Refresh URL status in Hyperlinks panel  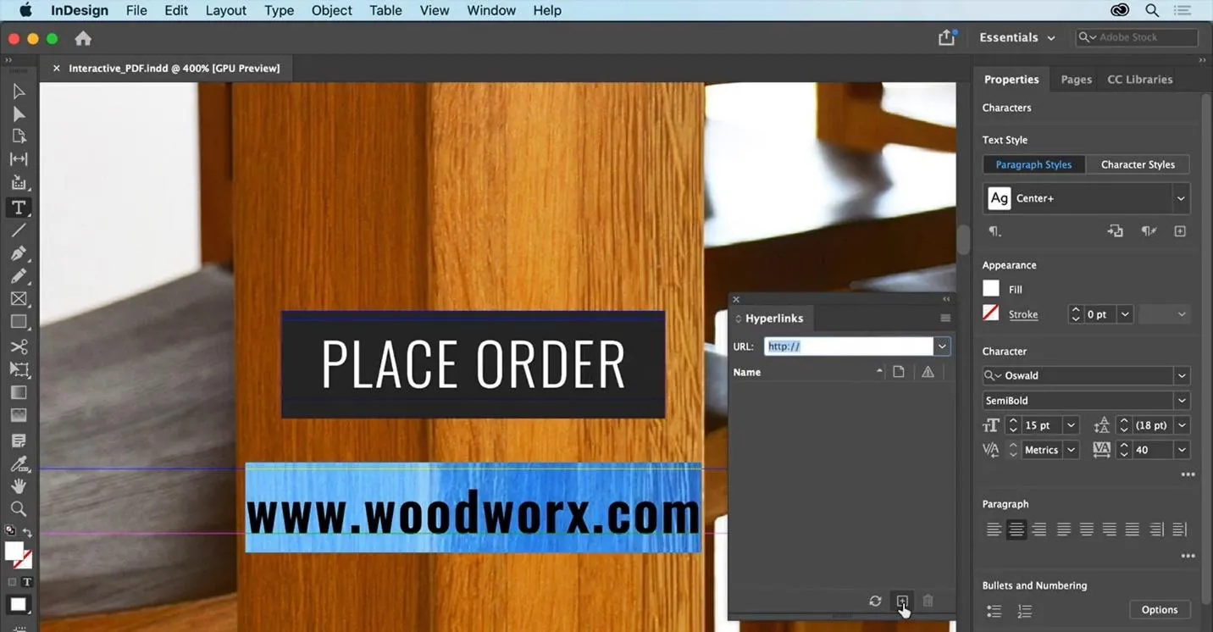pyautogui.click(x=875, y=601)
